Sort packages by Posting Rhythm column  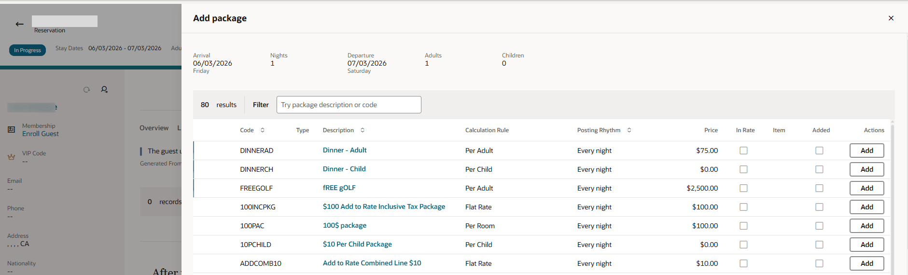(629, 130)
